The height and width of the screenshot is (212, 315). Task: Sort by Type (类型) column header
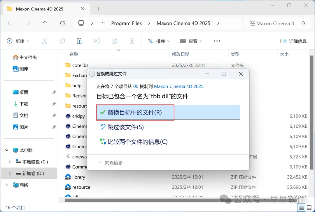(x=235, y=54)
